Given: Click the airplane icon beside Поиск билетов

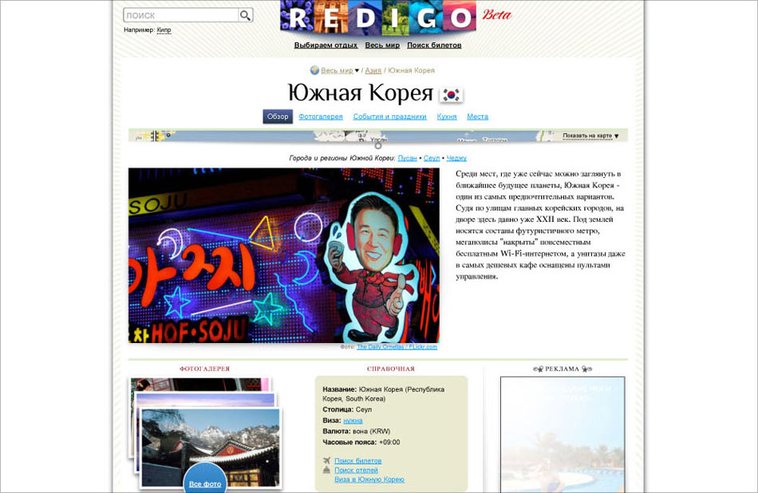Looking at the screenshot, I should tap(327, 460).
